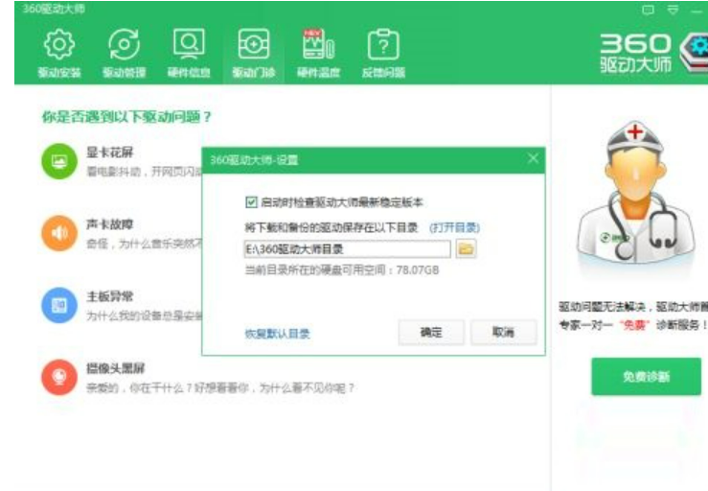This screenshot has width=708, height=491.
Task: Click the 当前目录所在的硬盘可用空间 text
Action: tap(342, 270)
